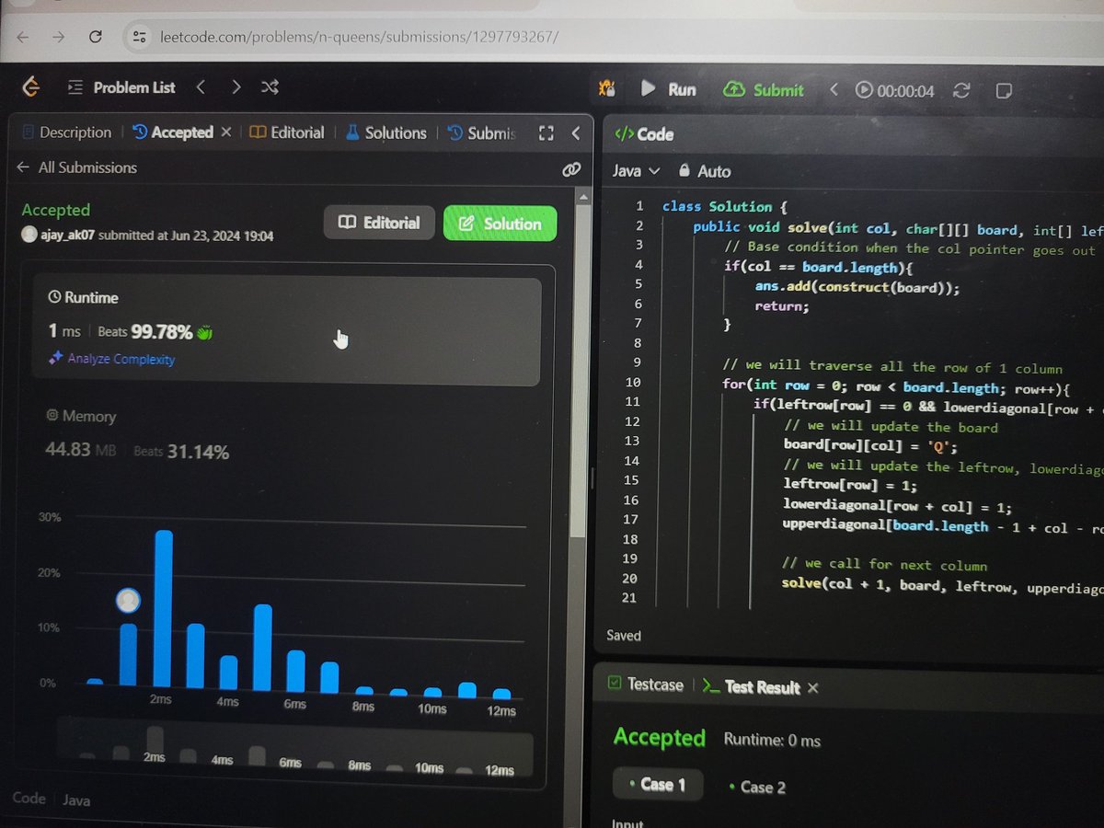Click 'Runtime: 0 ms' in test result
This screenshot has height=828, width=1104.
click(x=772, y=740)
